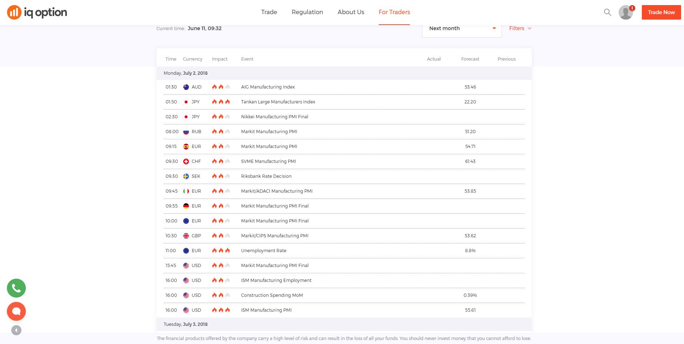The width and height of the screenshot is (684, 344).
Task: Click the German flag at 09:55
Action: pyautogui.click(x=186, y=206)
